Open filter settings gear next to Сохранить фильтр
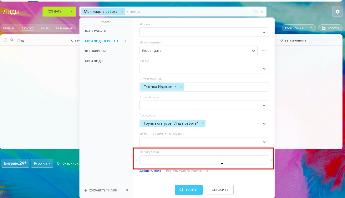Screen dimensions: 345x198 click(127, 190)
